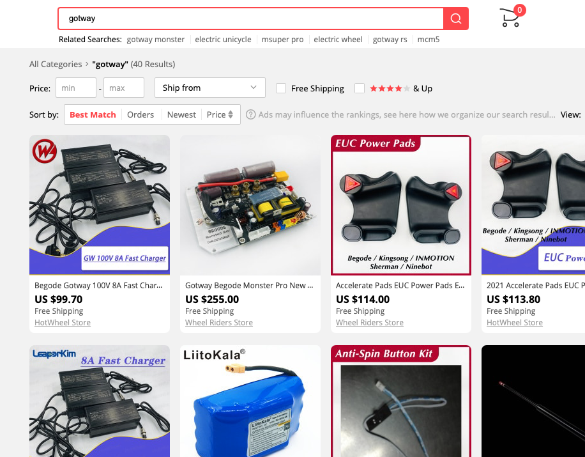This screenshot has width=585, height=457.
Task: Open related search electric wheel
Action: coord(338,40)
